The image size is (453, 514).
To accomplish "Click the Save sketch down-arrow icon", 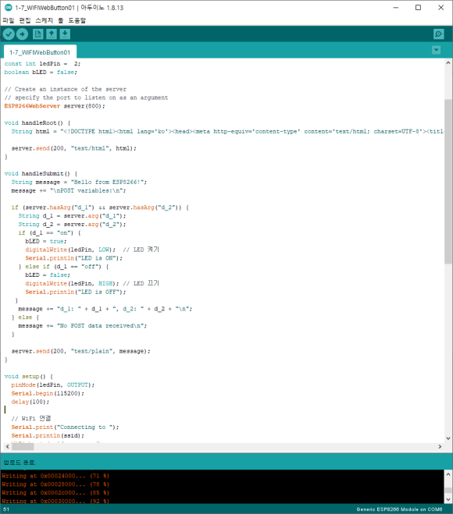I will (65, 34).
